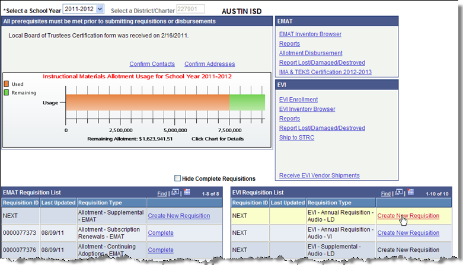
Task: Open EMAT Inventory Browser link
Action: coord(310,34)
